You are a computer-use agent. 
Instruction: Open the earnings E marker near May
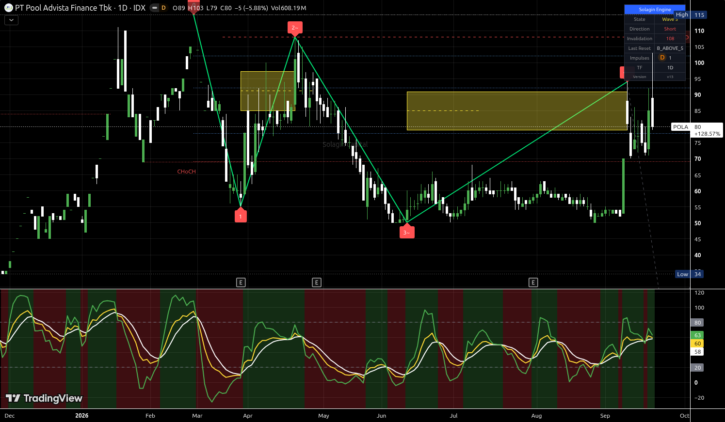(317, 282)
